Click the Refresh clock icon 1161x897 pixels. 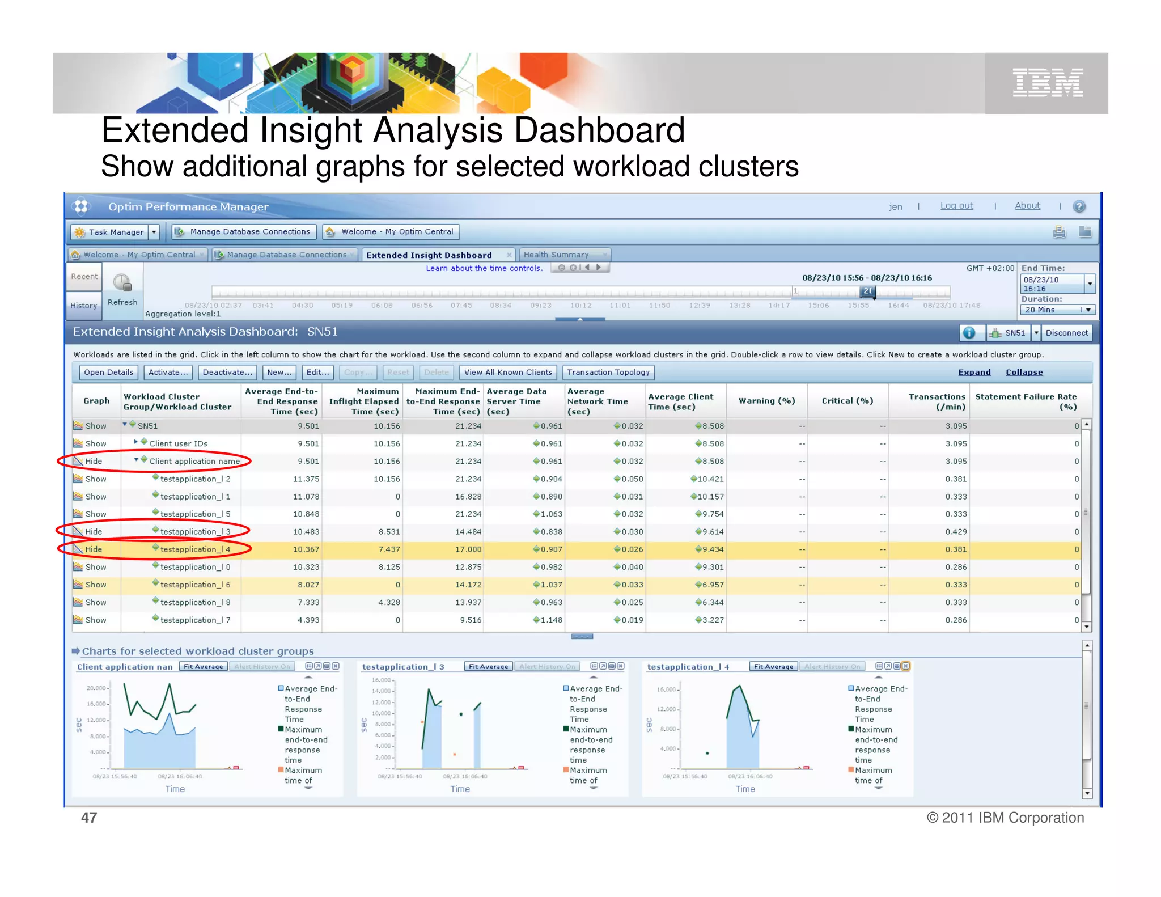(122, 282)
